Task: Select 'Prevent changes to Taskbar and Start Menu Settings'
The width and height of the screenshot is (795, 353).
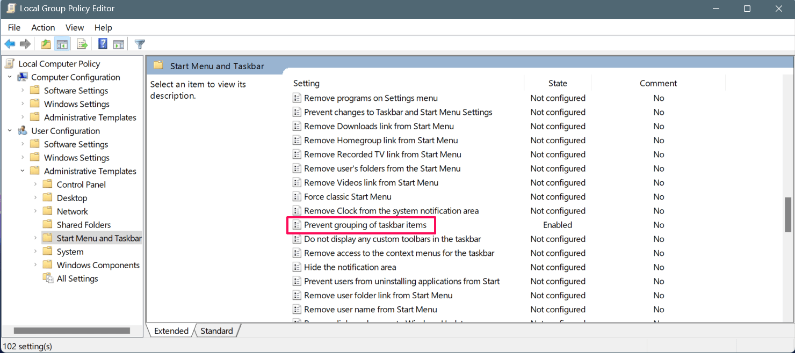Action: click(398, 112)
